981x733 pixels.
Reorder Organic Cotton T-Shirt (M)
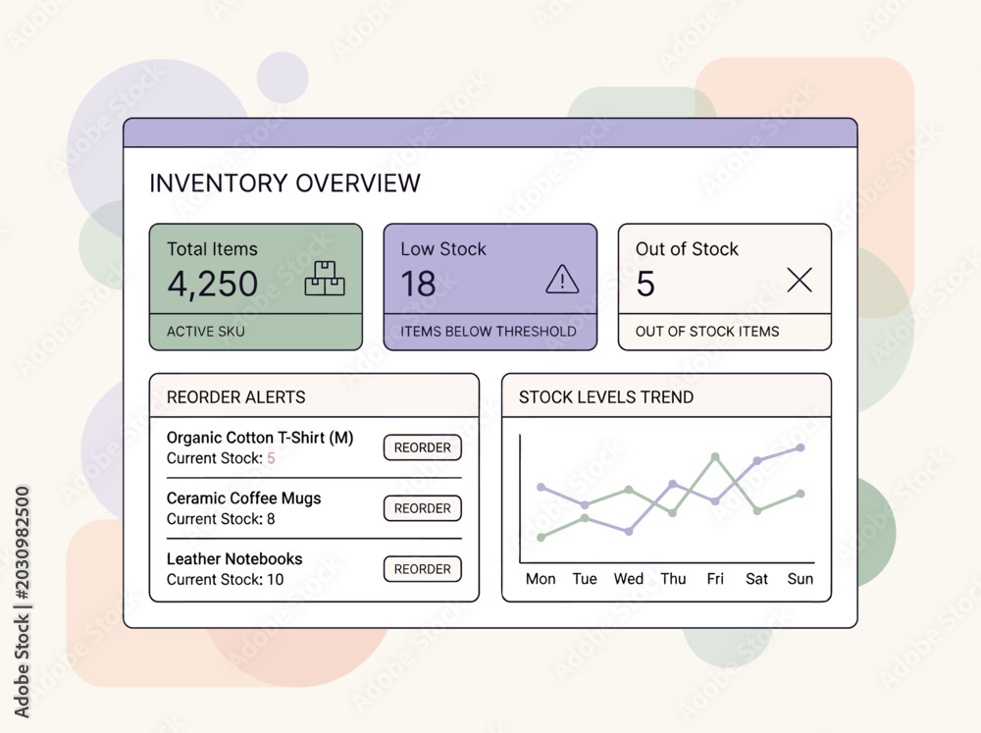[422, 447]
